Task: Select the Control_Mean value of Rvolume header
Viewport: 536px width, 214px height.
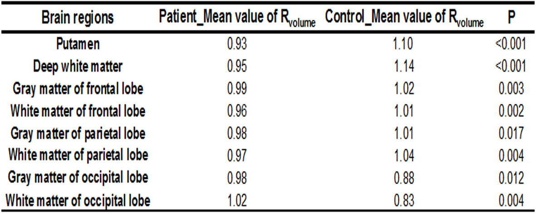Action: [405, 18]
